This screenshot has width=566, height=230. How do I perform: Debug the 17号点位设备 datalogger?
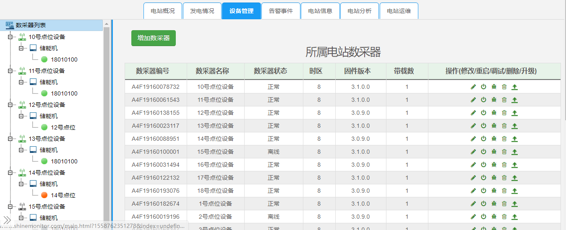pos(494,178)
